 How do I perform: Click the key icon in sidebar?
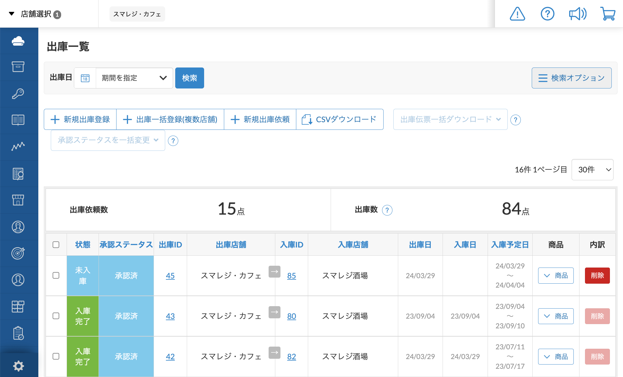[18, 93]
